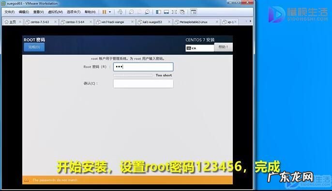Open the 编辑(E) menu
The width and height of the screenshot is (332, 191).
(24, 12)
